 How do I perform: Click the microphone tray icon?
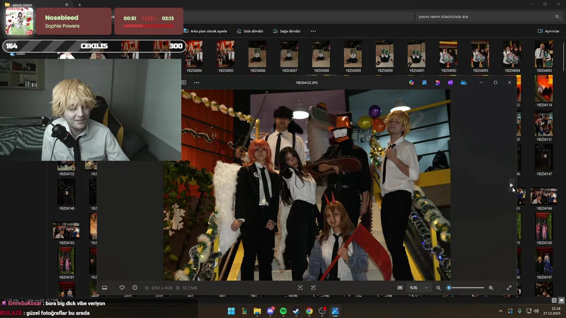click(520, 311)
